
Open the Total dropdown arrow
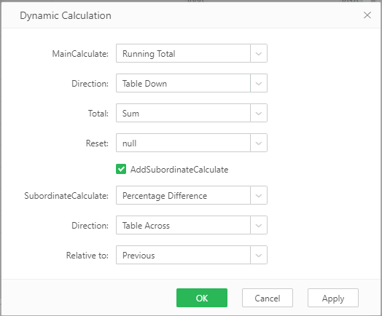[259, 113]
